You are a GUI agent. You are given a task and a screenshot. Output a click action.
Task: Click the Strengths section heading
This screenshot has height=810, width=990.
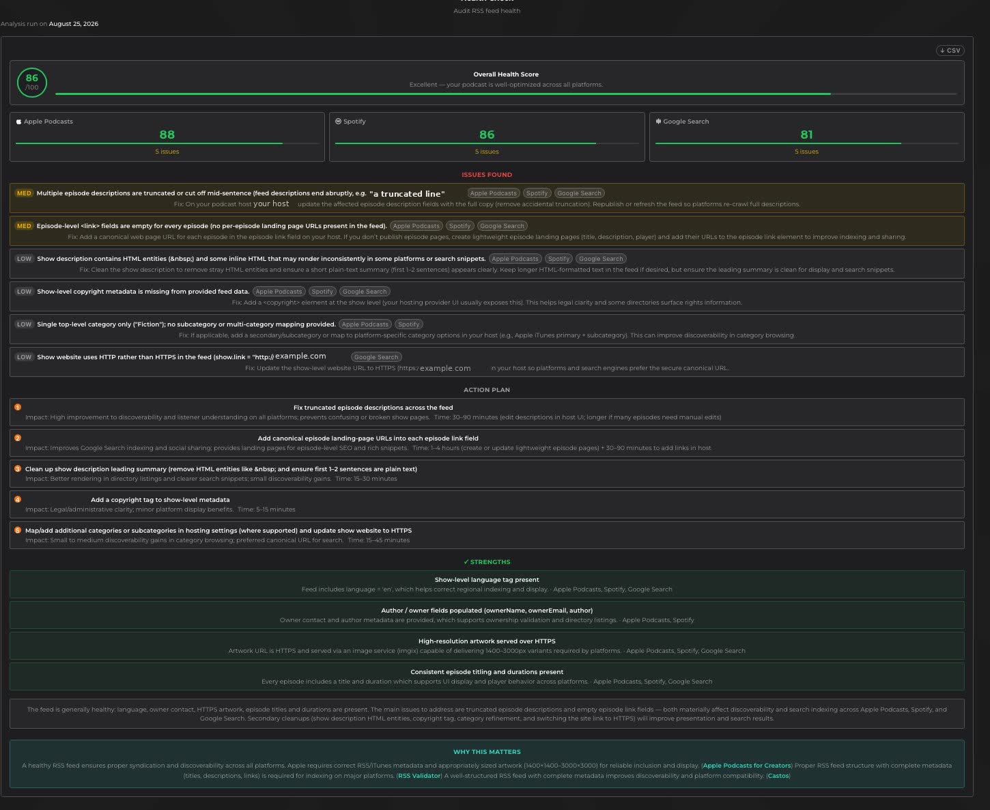point(487,562)
